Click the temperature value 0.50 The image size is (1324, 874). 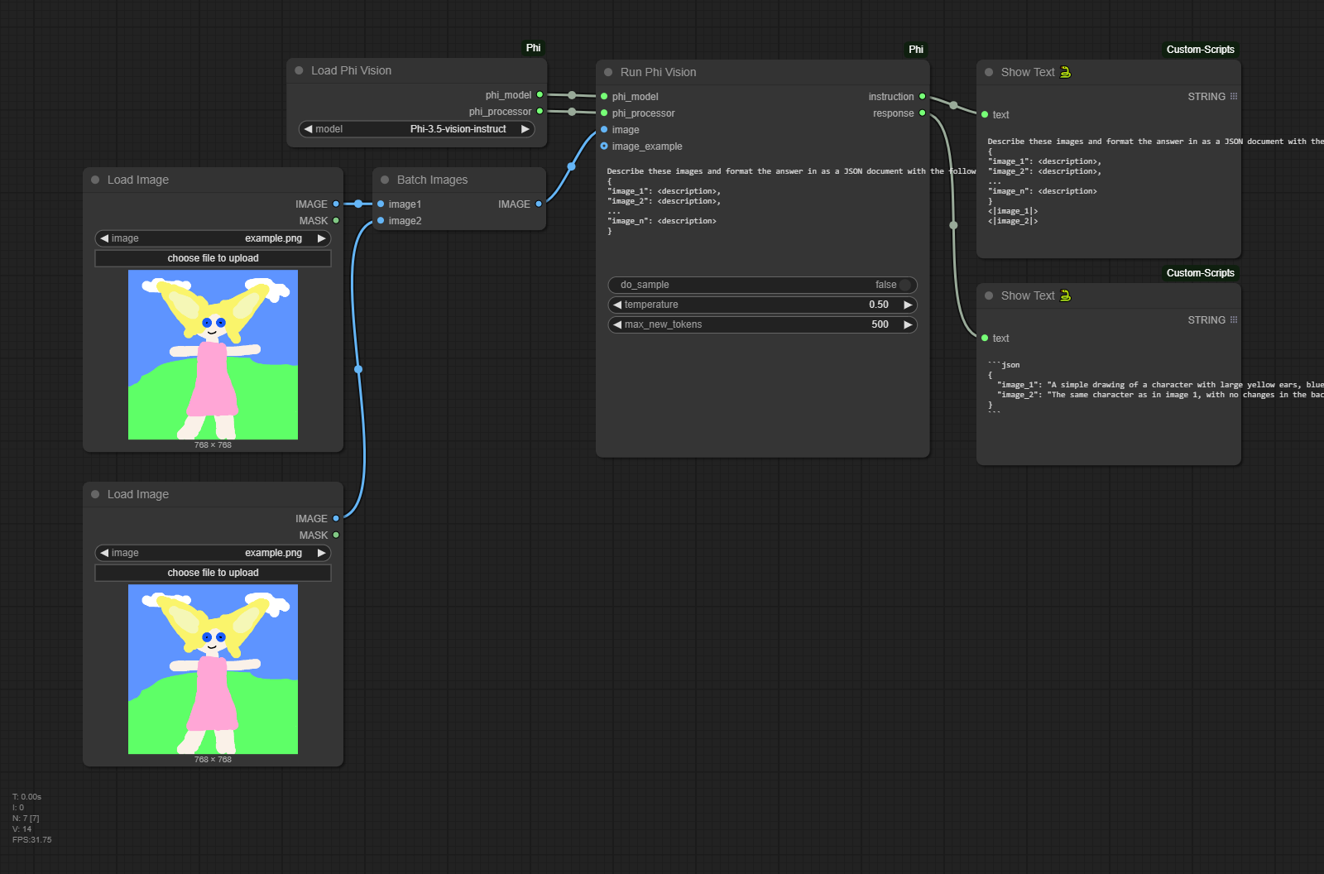click(879, 305)
